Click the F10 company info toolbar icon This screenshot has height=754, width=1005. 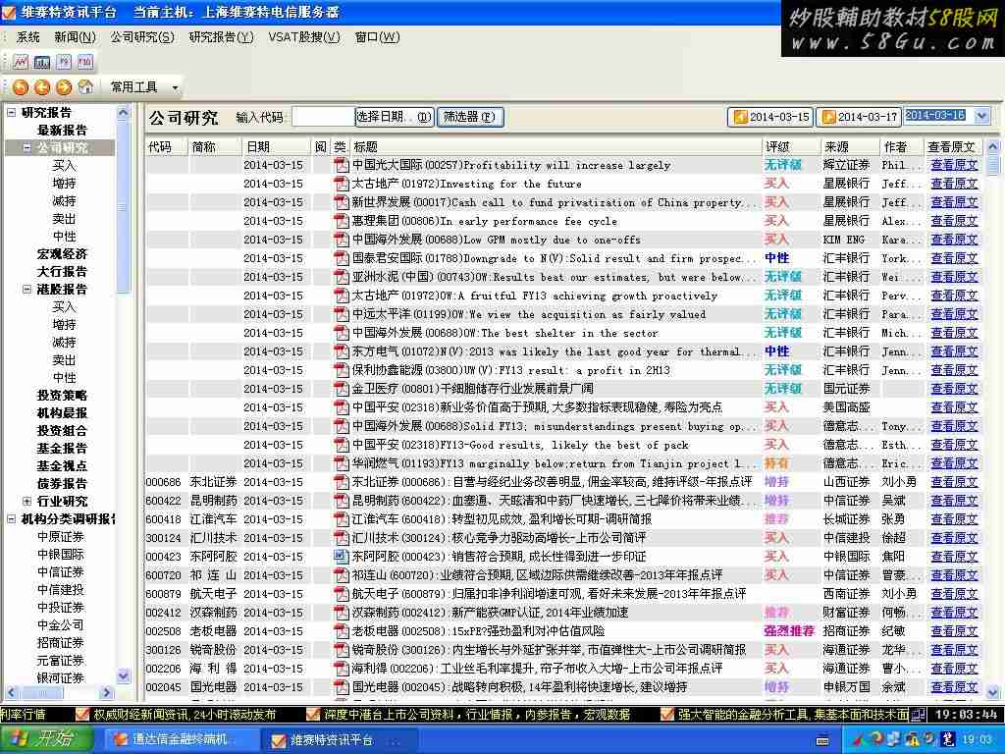click(85, 62)
